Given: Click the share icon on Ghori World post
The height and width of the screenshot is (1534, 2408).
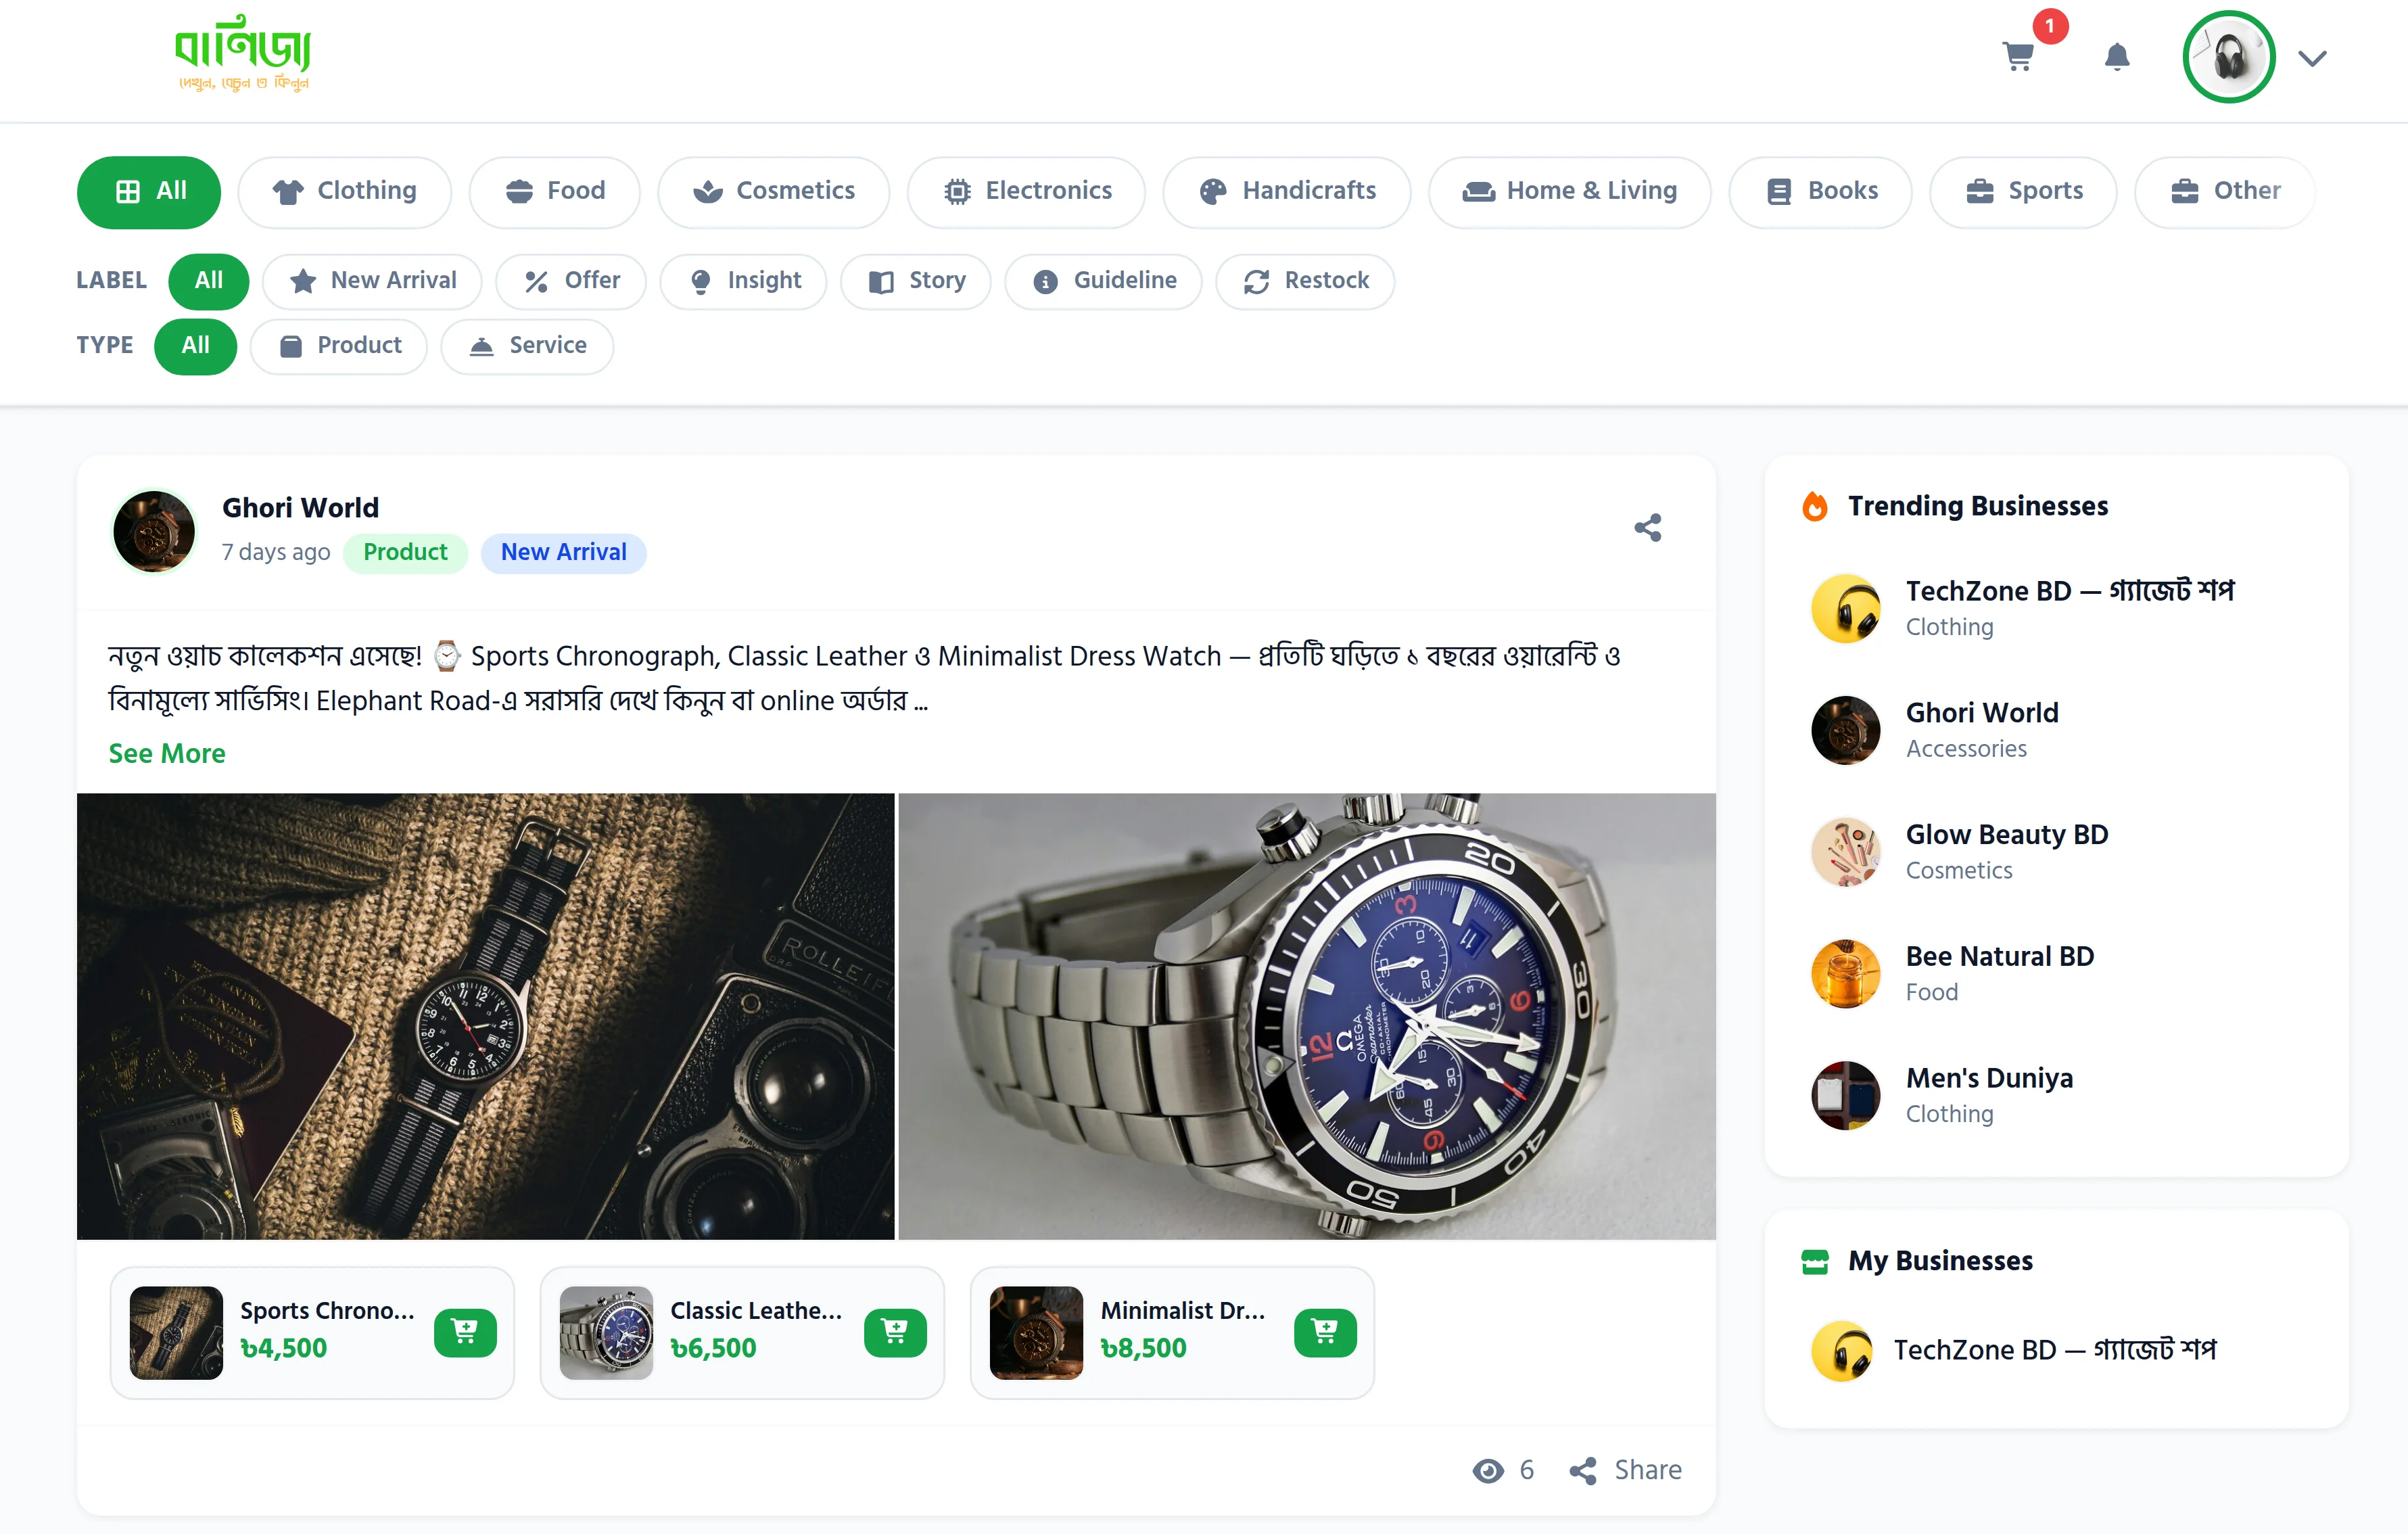Looking at the screenshot, I should pos(1648,527).
